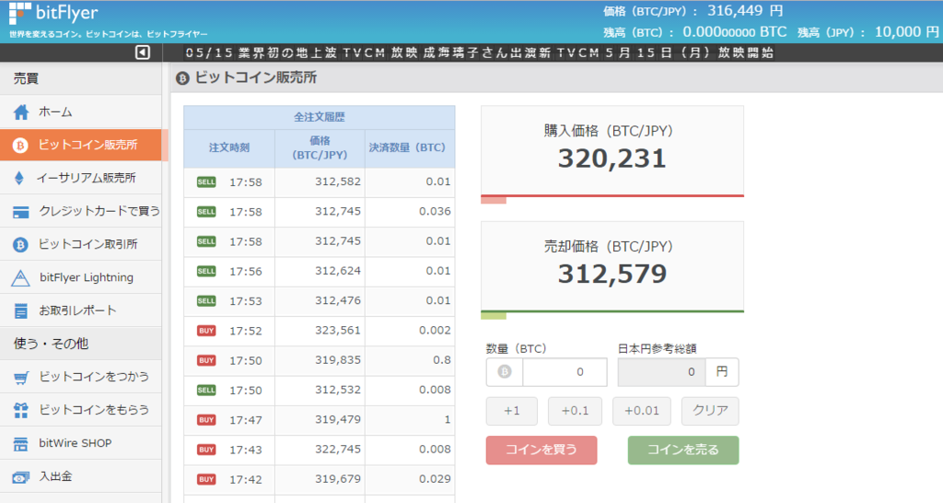
Task: Click the price 319,835 cell
Action: coord(320,360)
